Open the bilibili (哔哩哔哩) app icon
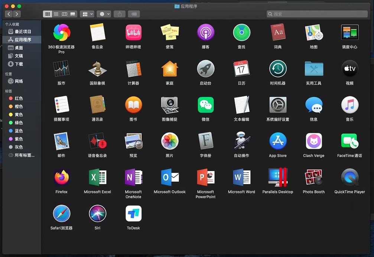Screen dimensions: 374x257 point(133,33)
